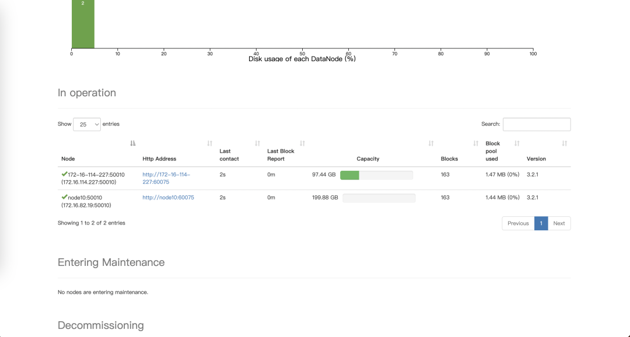Focus the Search input field

(537, 124)
